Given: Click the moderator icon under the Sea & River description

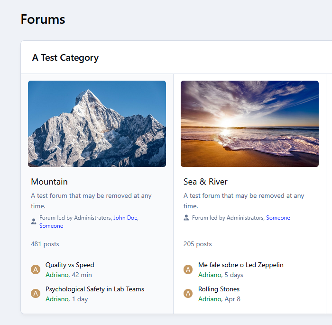Looking at the screenshot, I should point(186,218).
